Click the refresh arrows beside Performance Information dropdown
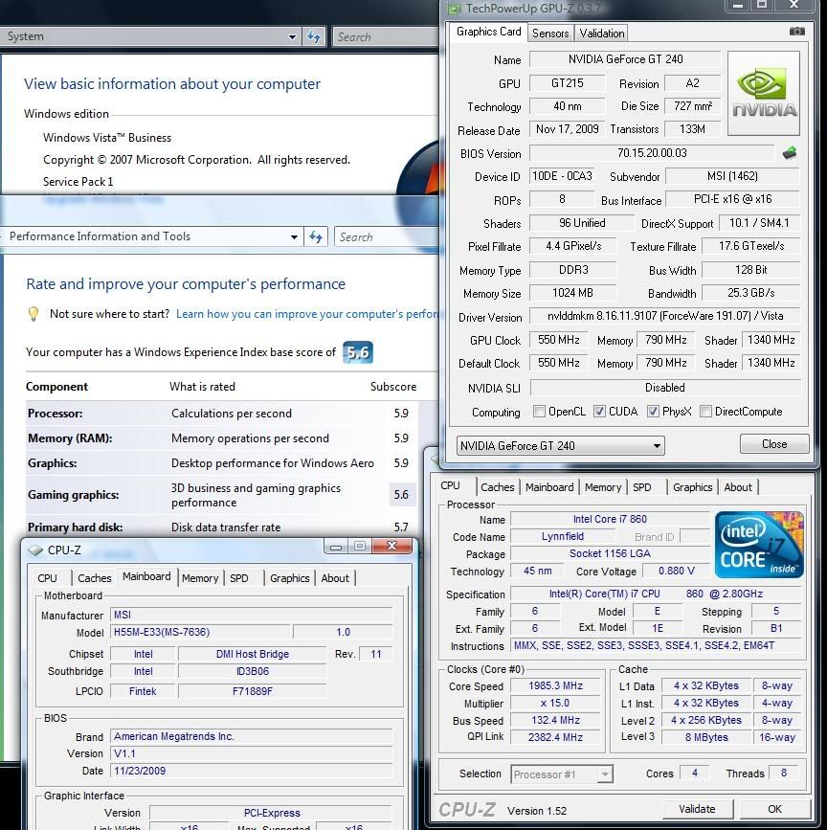The image size is (827, 830). (315, 236)
